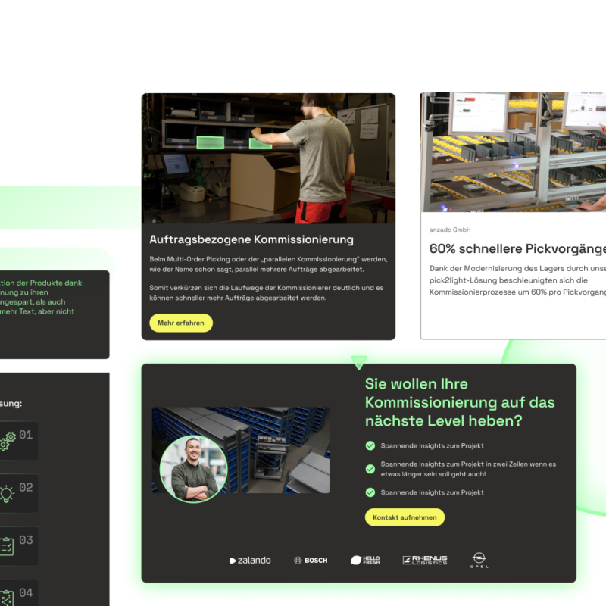Image resolution: width=606 pixels, height=606 pixels.
Task: Select the strategy clipboard icon for step 04
Action: click(x=7, y=598)
